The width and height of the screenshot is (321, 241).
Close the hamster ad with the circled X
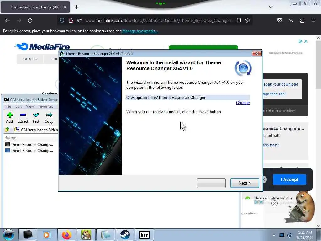point(275,203)
